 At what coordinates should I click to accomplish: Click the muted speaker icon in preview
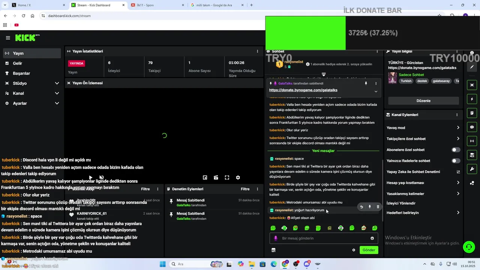[102, 178]
